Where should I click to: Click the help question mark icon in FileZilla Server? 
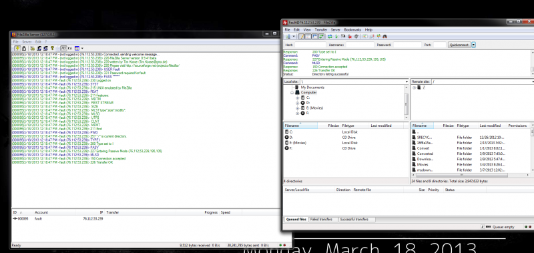click(x=52, y=48)
